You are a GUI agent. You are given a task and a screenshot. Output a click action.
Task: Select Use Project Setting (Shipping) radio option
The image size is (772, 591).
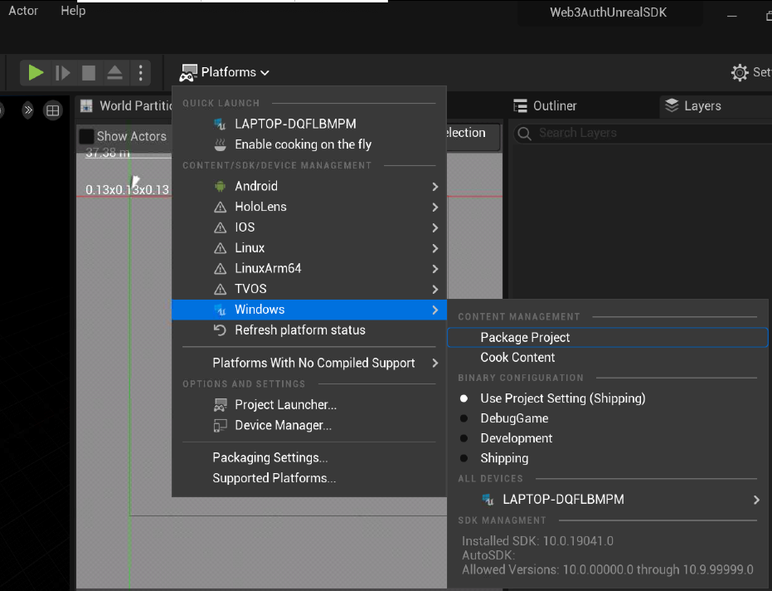pyautogui.click(x=464, y=398)
